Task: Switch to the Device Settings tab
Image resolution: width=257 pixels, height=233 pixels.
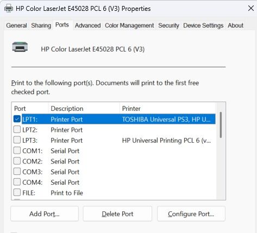Action: click(x=203, y=26)
